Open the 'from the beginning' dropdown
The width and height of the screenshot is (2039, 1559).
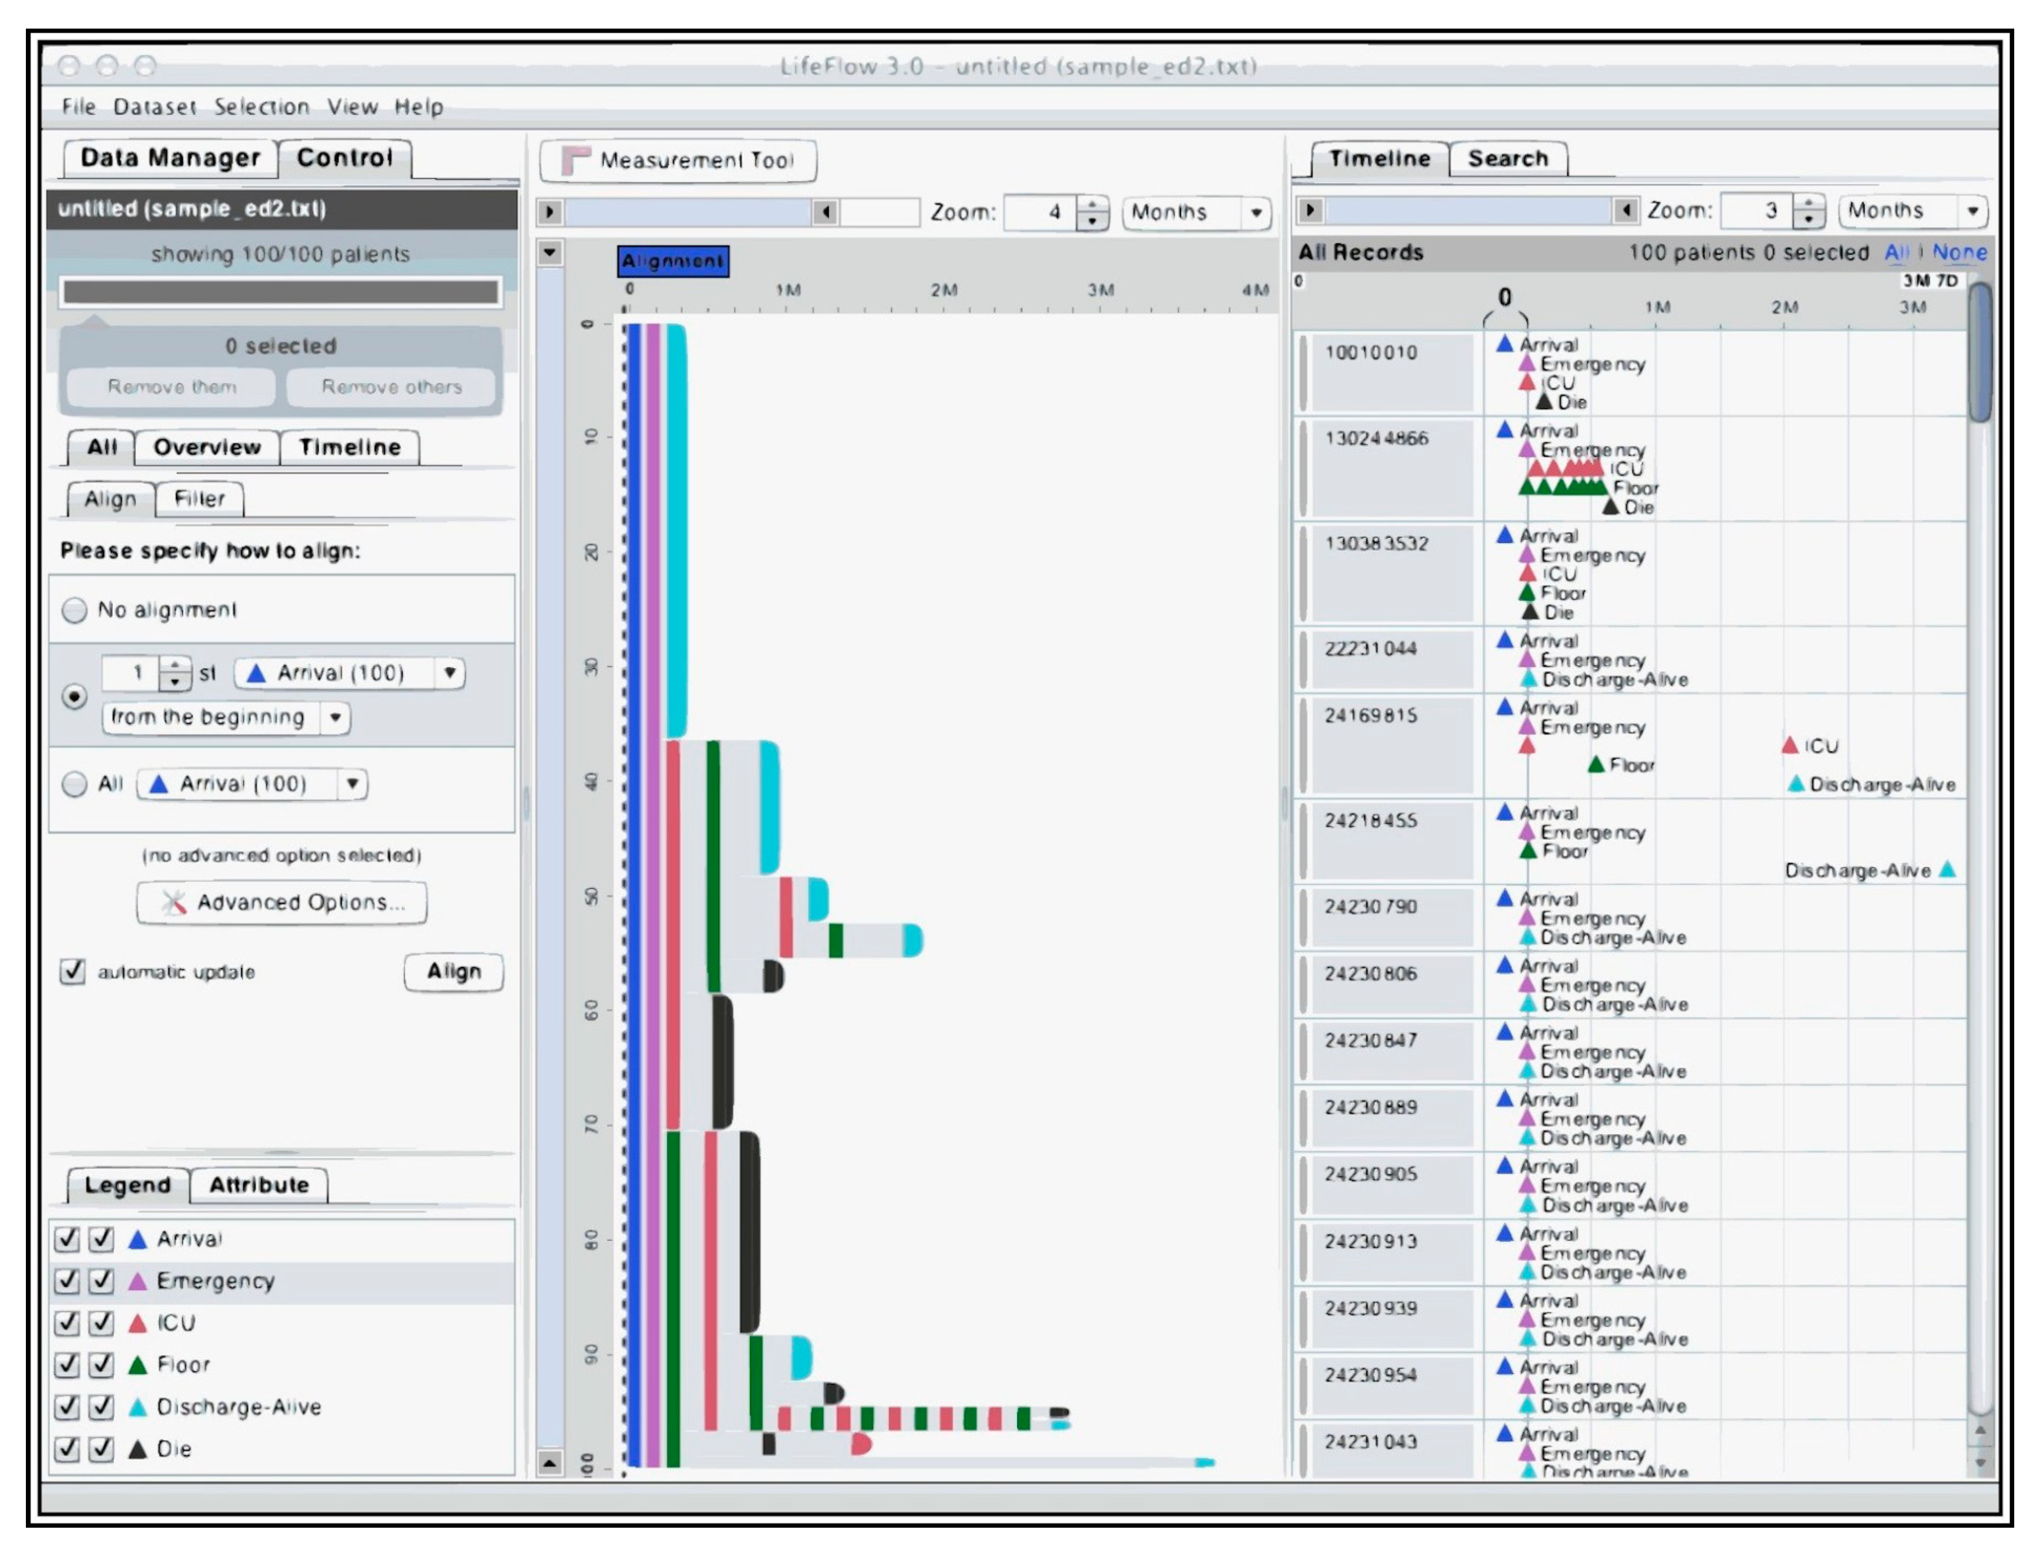pos(335,718)
